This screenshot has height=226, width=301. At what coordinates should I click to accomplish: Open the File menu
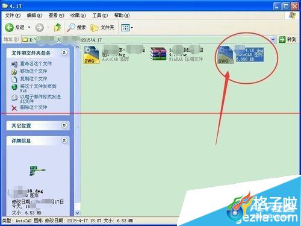pyautogui.click(x=13, y=16)
